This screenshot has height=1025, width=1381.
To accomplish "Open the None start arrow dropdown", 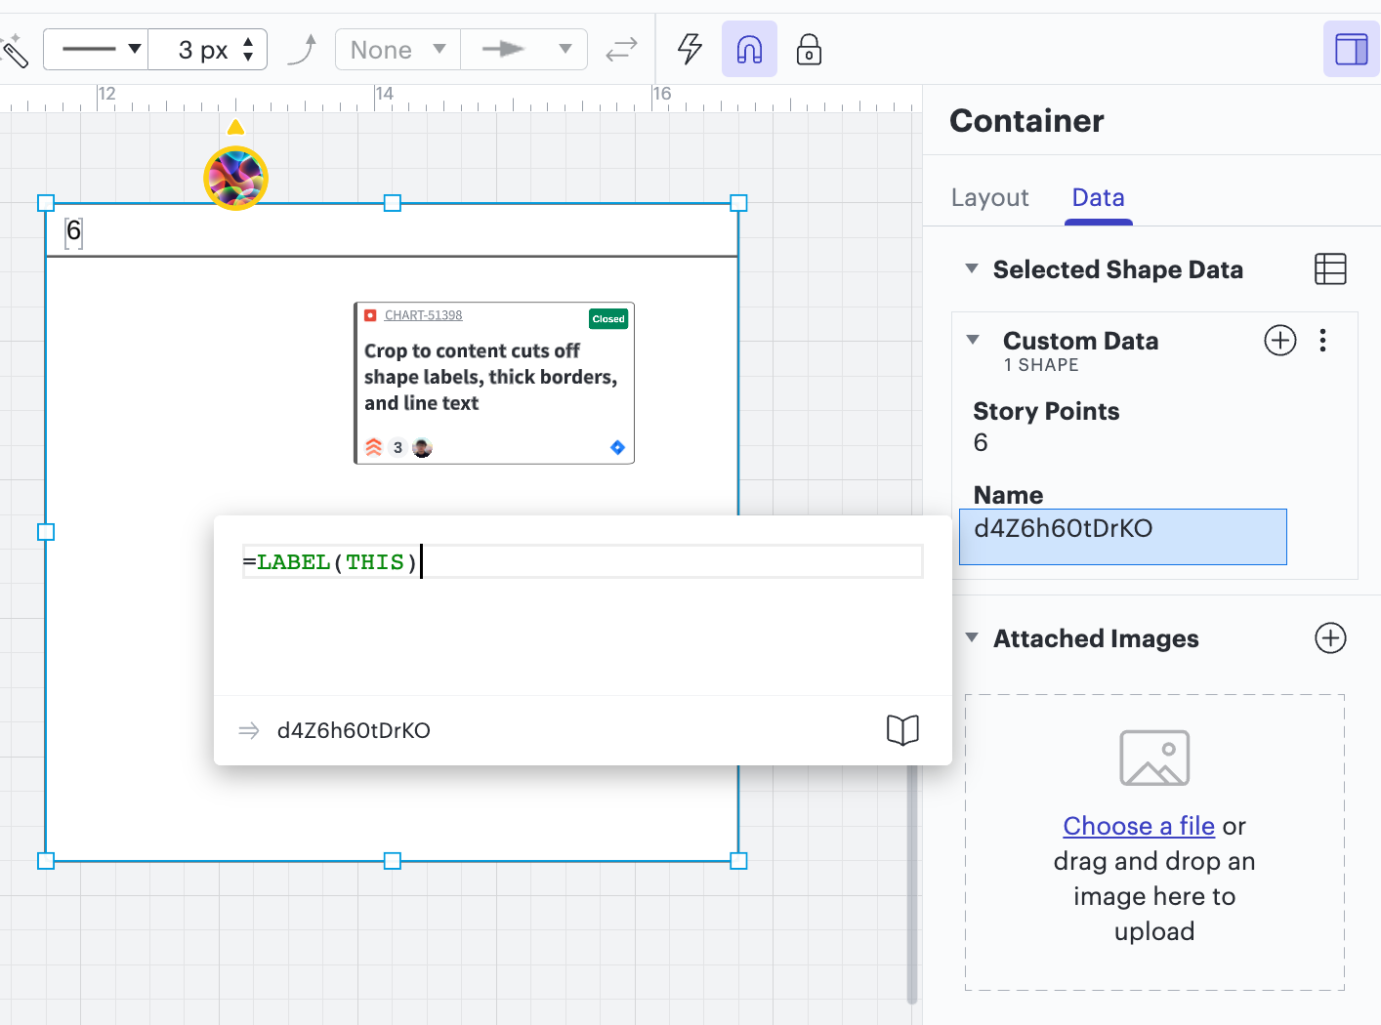I will tap(398, 49).
